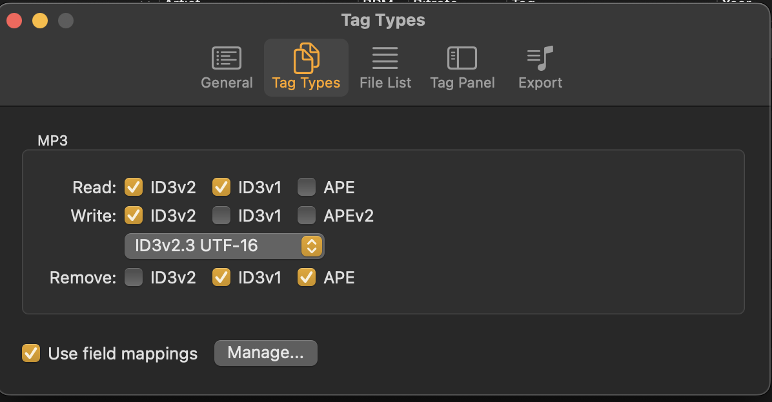The height and width of the screenshot is (402, 772).
Task: Uncheck Remove ID3v1 checkbox
Action: point(221,278)
